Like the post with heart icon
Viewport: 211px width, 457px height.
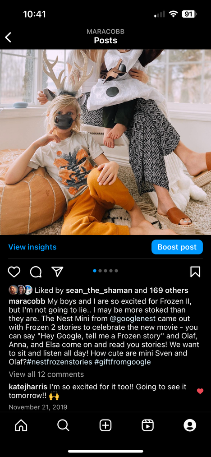[14, 272]
